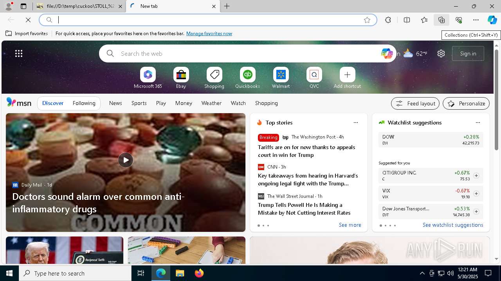This screenshot has height=281, width=501.
Task: Open Manage favorites now link
Action: click(x=209, y=34)
